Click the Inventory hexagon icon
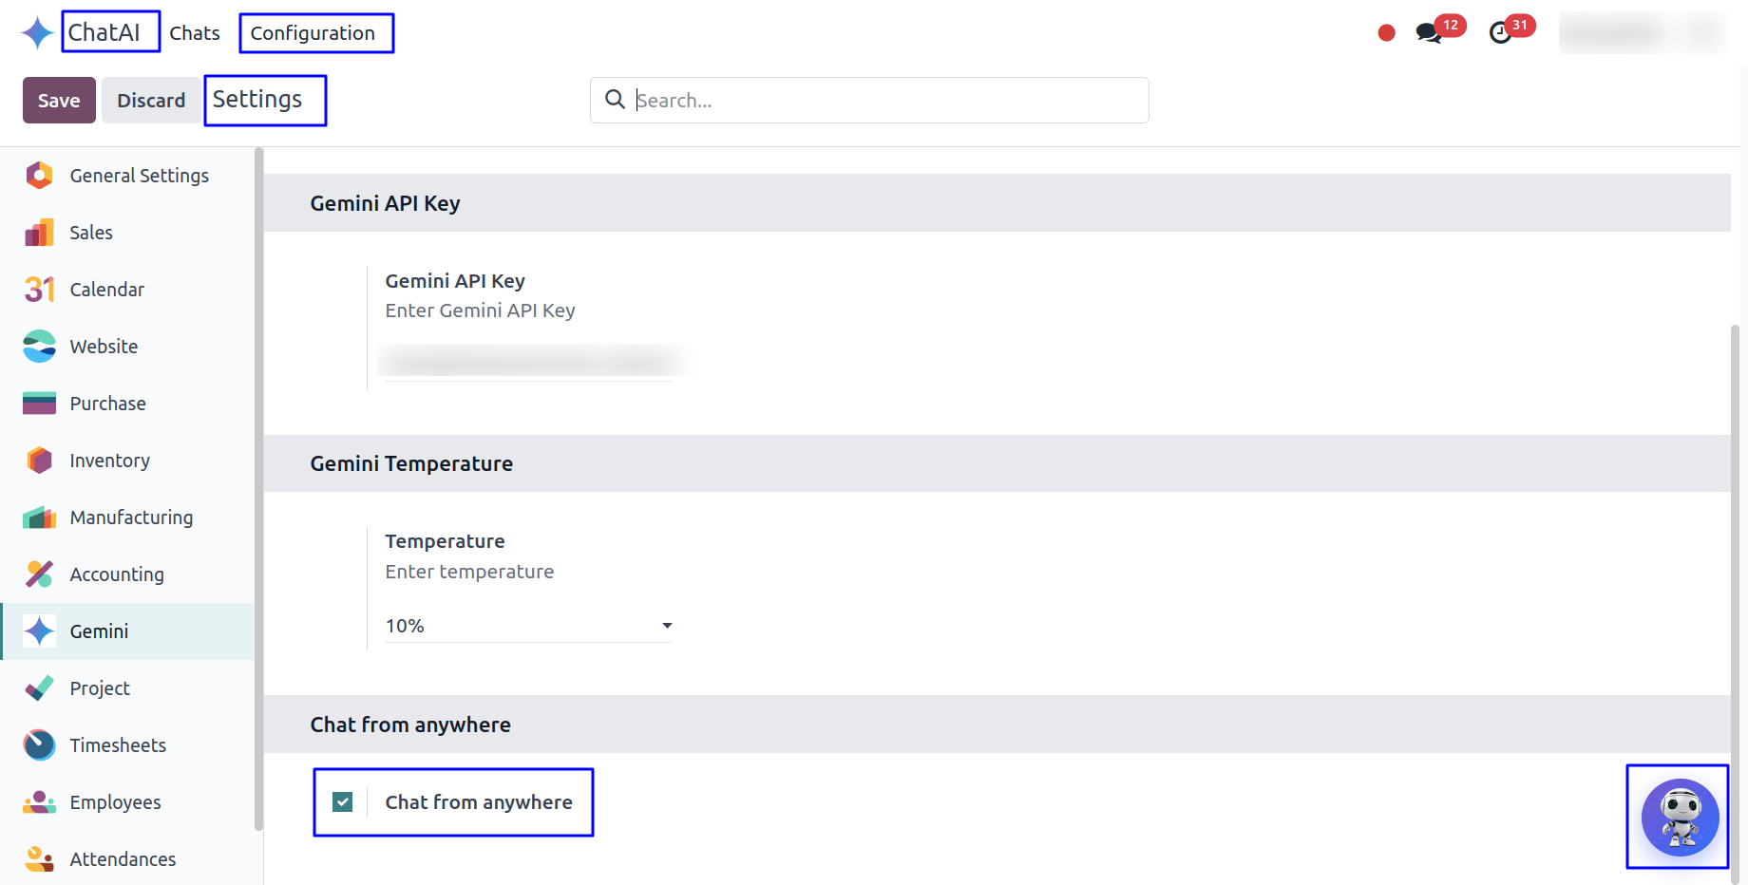Image resolution: width=1748 pixels, height=885 pixels. coord(39,461)
